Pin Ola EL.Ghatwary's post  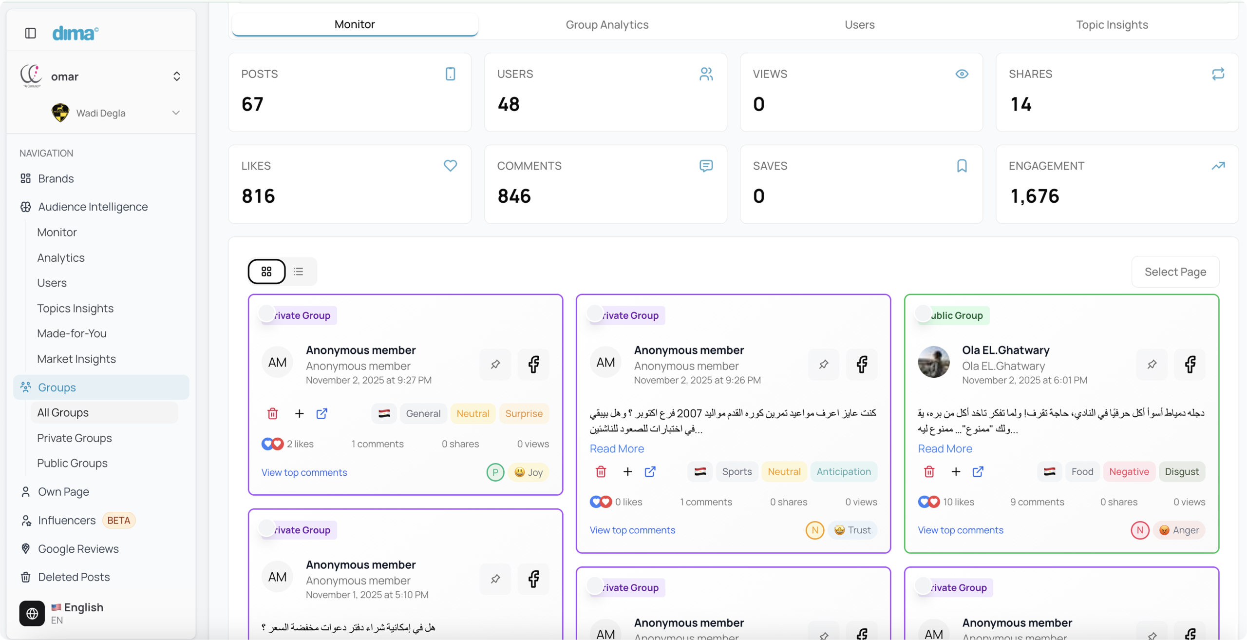(x=1152, y=364)
